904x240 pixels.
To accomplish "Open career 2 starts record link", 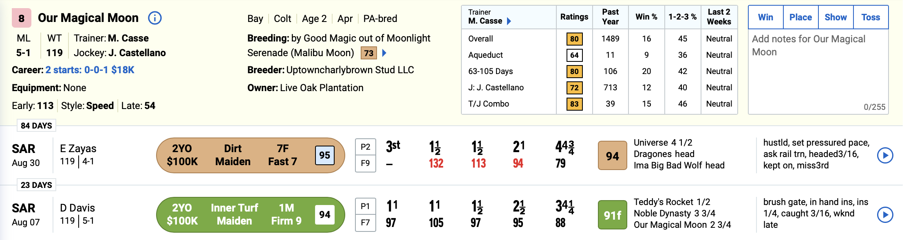I will point(90,70).
